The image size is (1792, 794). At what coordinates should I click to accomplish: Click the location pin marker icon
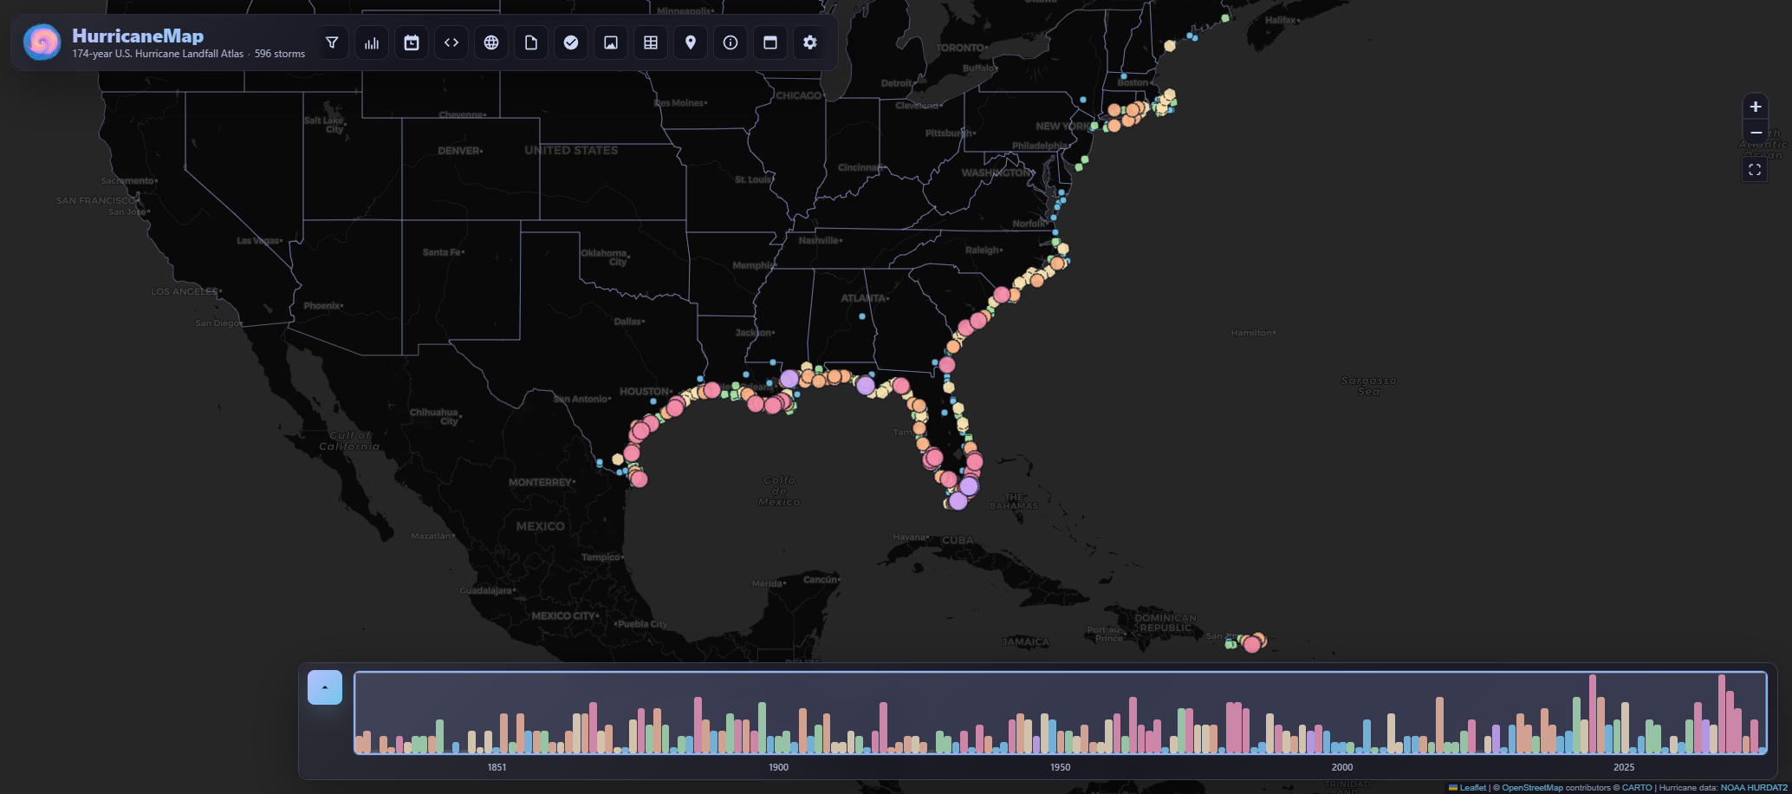691,42
